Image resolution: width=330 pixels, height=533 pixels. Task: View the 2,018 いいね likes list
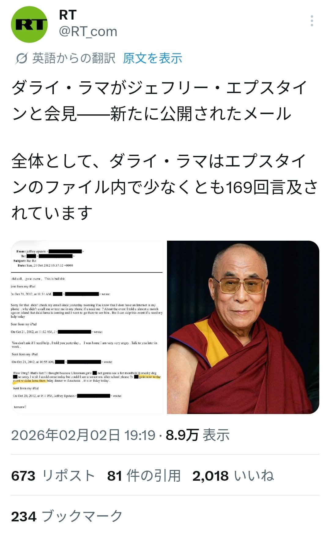coord(233,476)
